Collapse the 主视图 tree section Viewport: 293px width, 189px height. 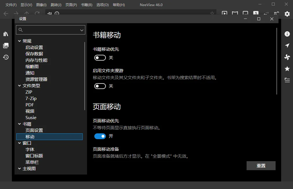pos(19,168)
